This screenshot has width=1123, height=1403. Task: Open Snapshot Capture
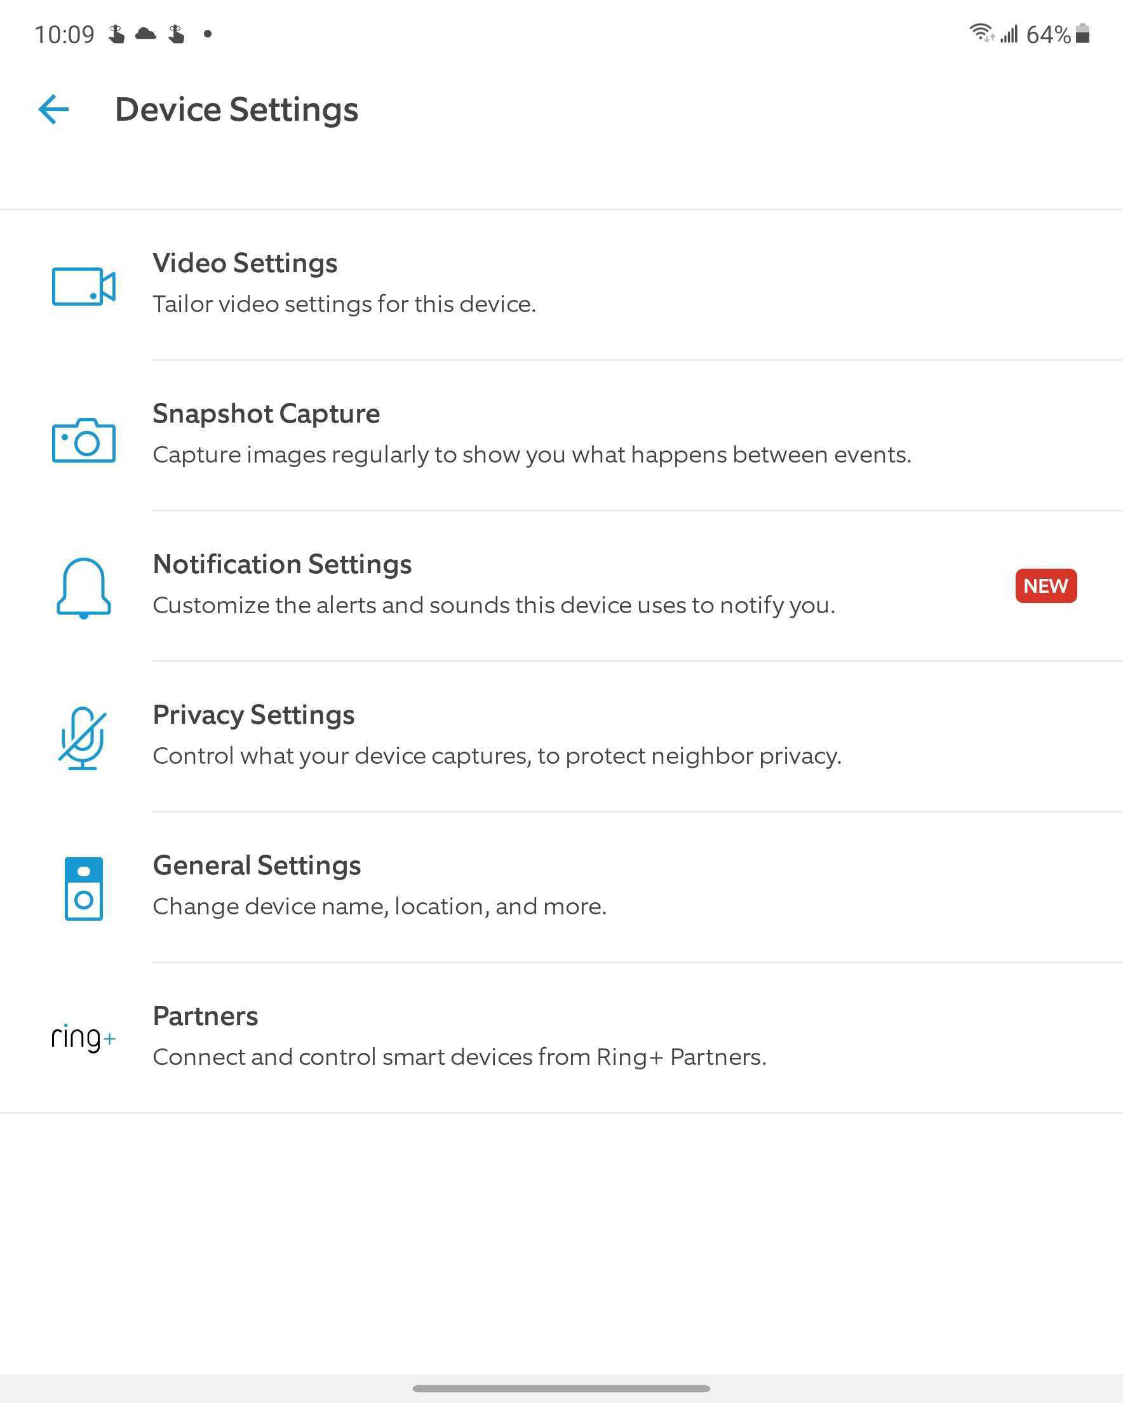561,435
